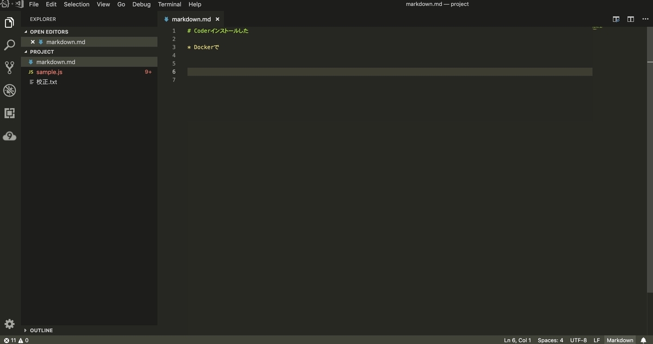The image size is (653, 344).
Task: Click the Ln 6, Col 1 status entry
Action: [x=518, y=340]
